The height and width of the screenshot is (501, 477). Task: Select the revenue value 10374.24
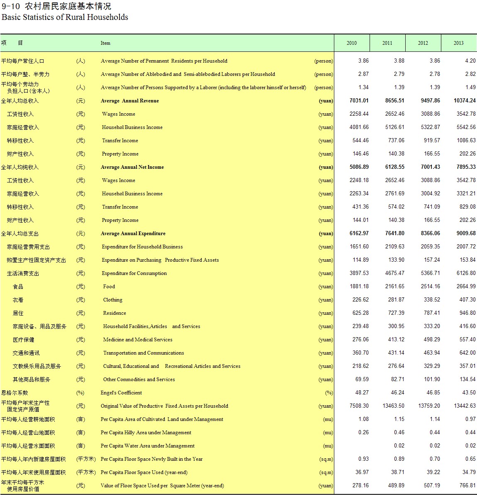(x=465, y=101)
